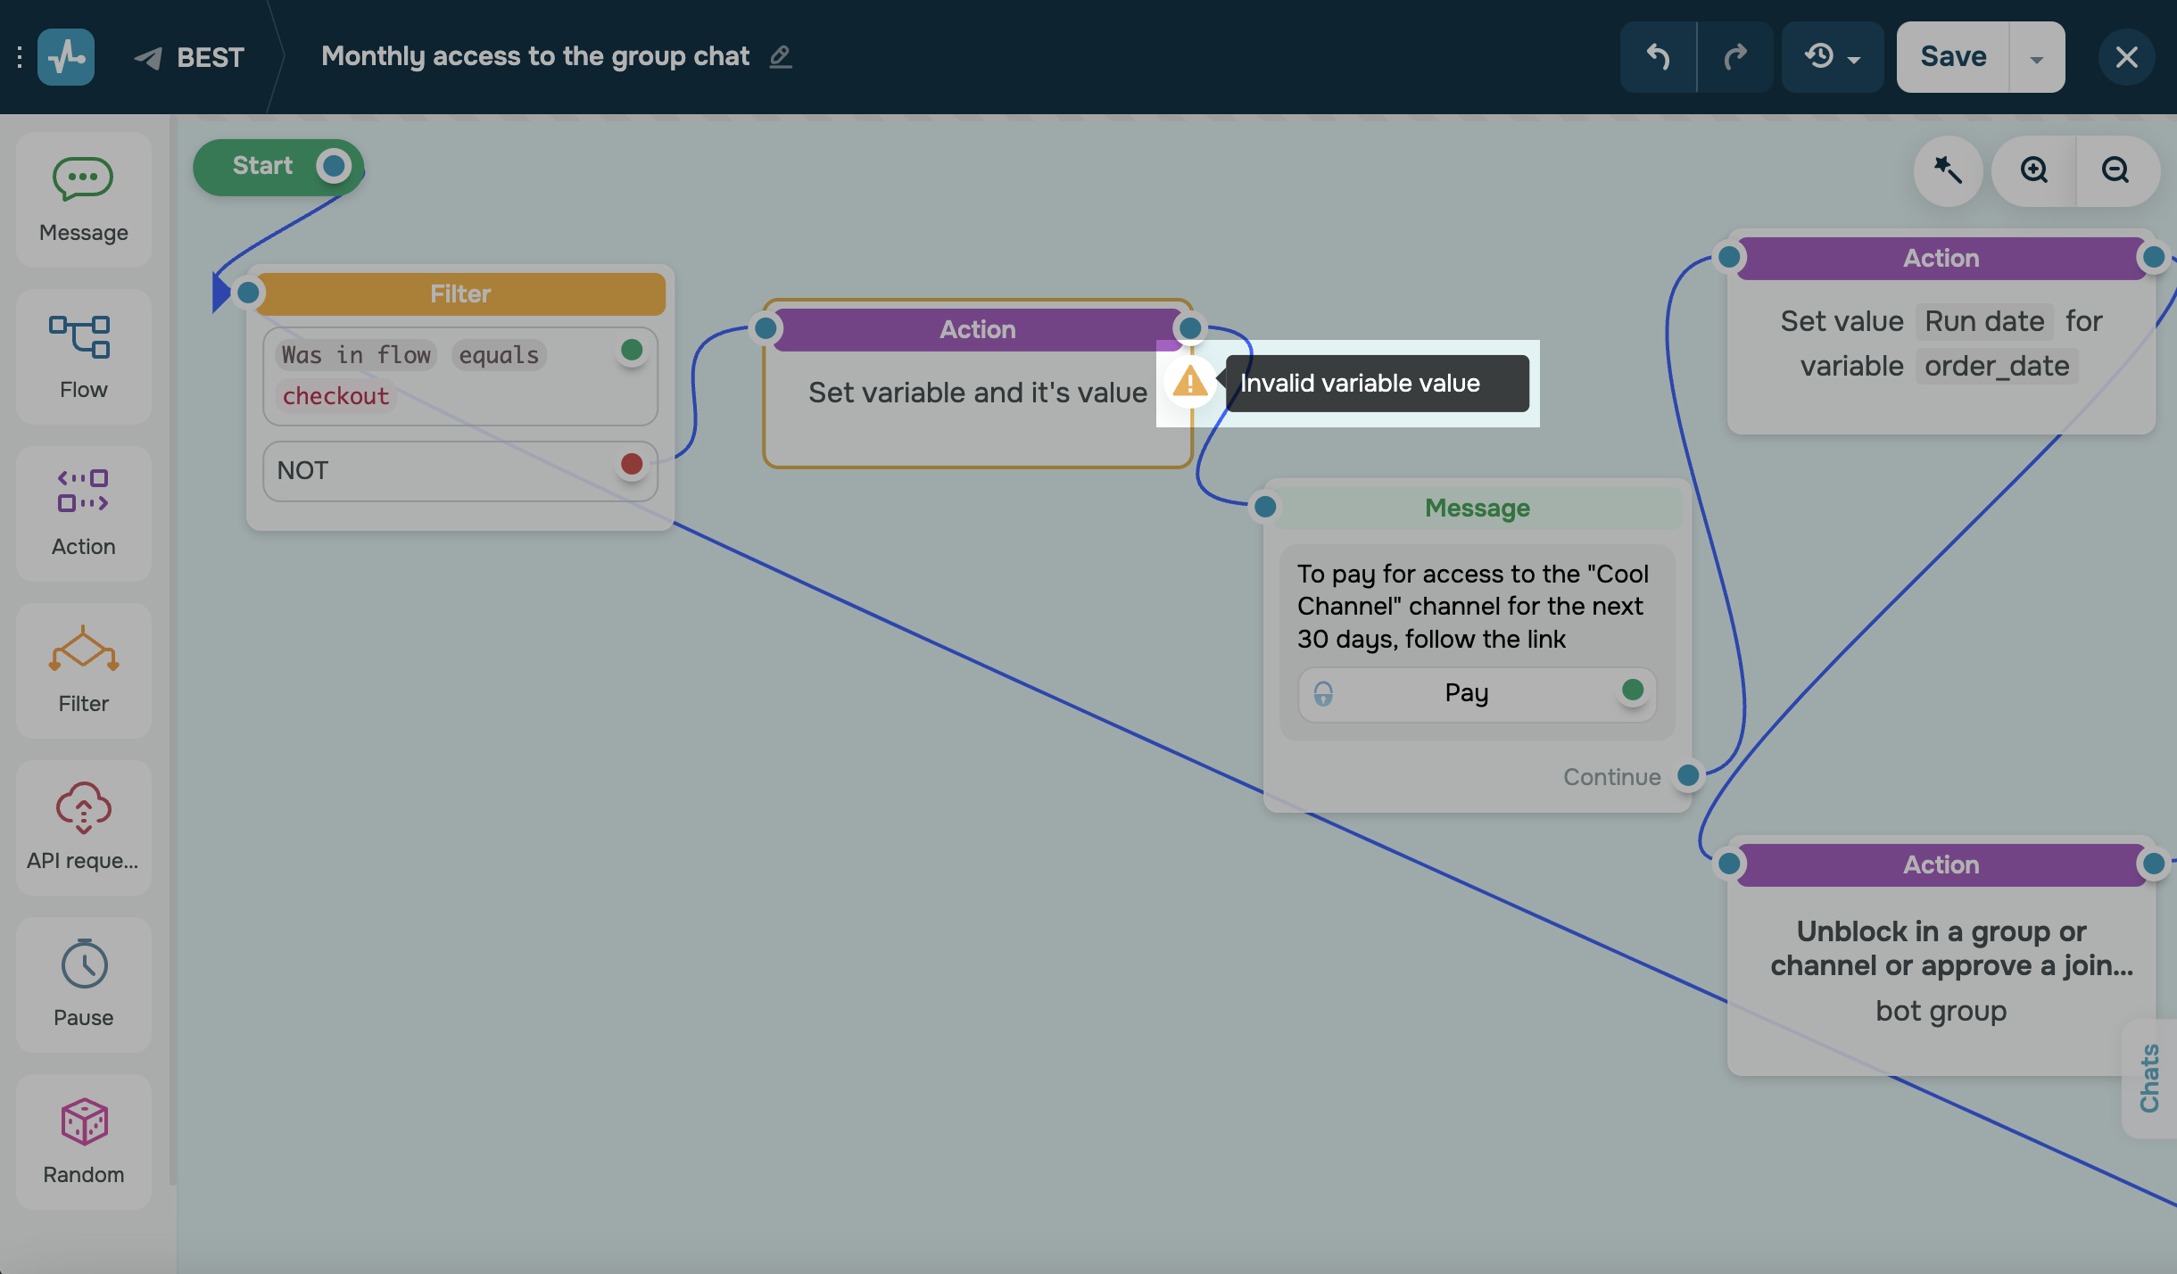Click the Save button
Image resolution: width=2177 pixels, height=1274 pixels.
pyautogui.click(x=1952, y=56)
